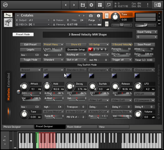Image resolution: width=164 pixels, height=150 pixels.
Task: Open instrument info icon
Action: pyautogui.click(x=98, y=16)
